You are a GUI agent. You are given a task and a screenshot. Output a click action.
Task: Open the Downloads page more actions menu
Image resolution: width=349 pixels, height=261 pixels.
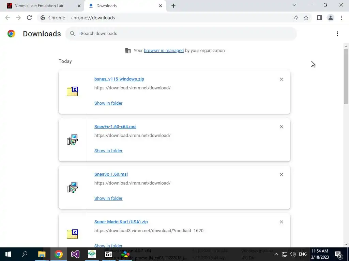coord(337,34)
